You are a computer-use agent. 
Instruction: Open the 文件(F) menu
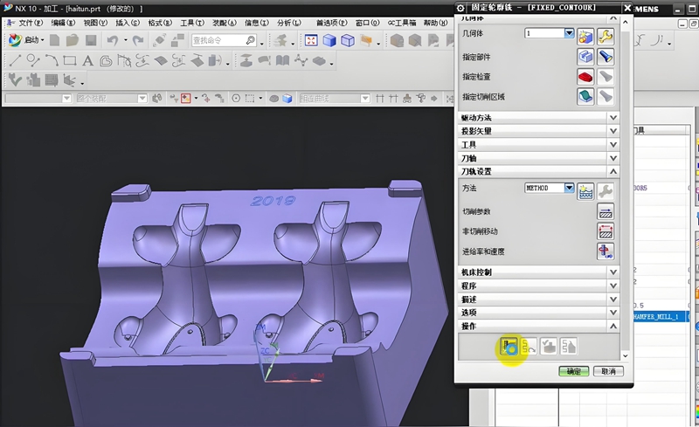click(31, 22)
